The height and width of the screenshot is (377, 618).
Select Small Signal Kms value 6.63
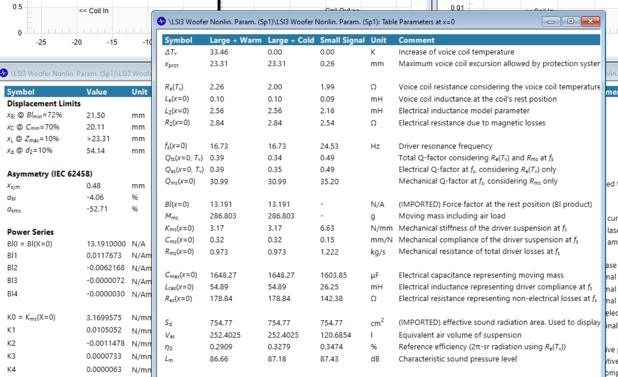click(x=327, y=228)
